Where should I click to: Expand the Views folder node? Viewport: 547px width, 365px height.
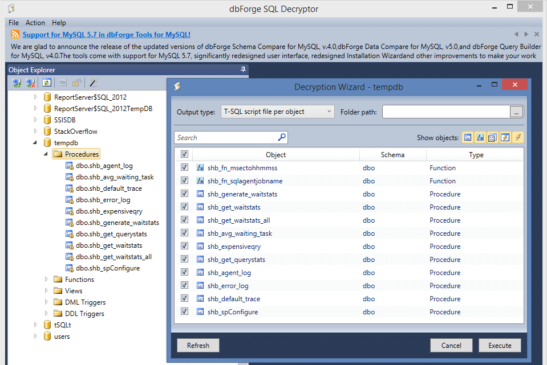click(x=46, y=291)
